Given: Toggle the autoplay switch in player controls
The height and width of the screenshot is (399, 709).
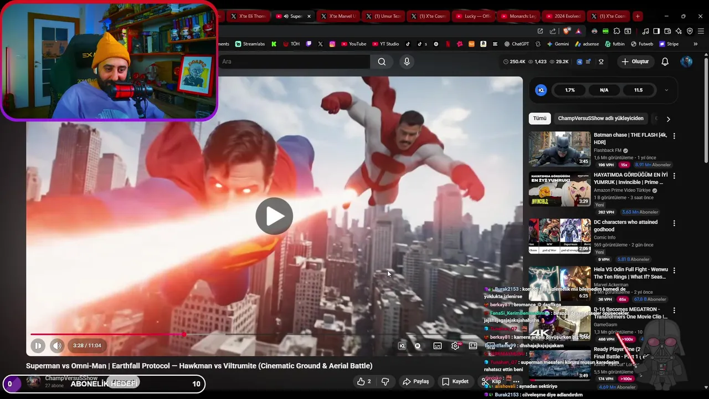Looking at the screenshot, I should [418, 346].
